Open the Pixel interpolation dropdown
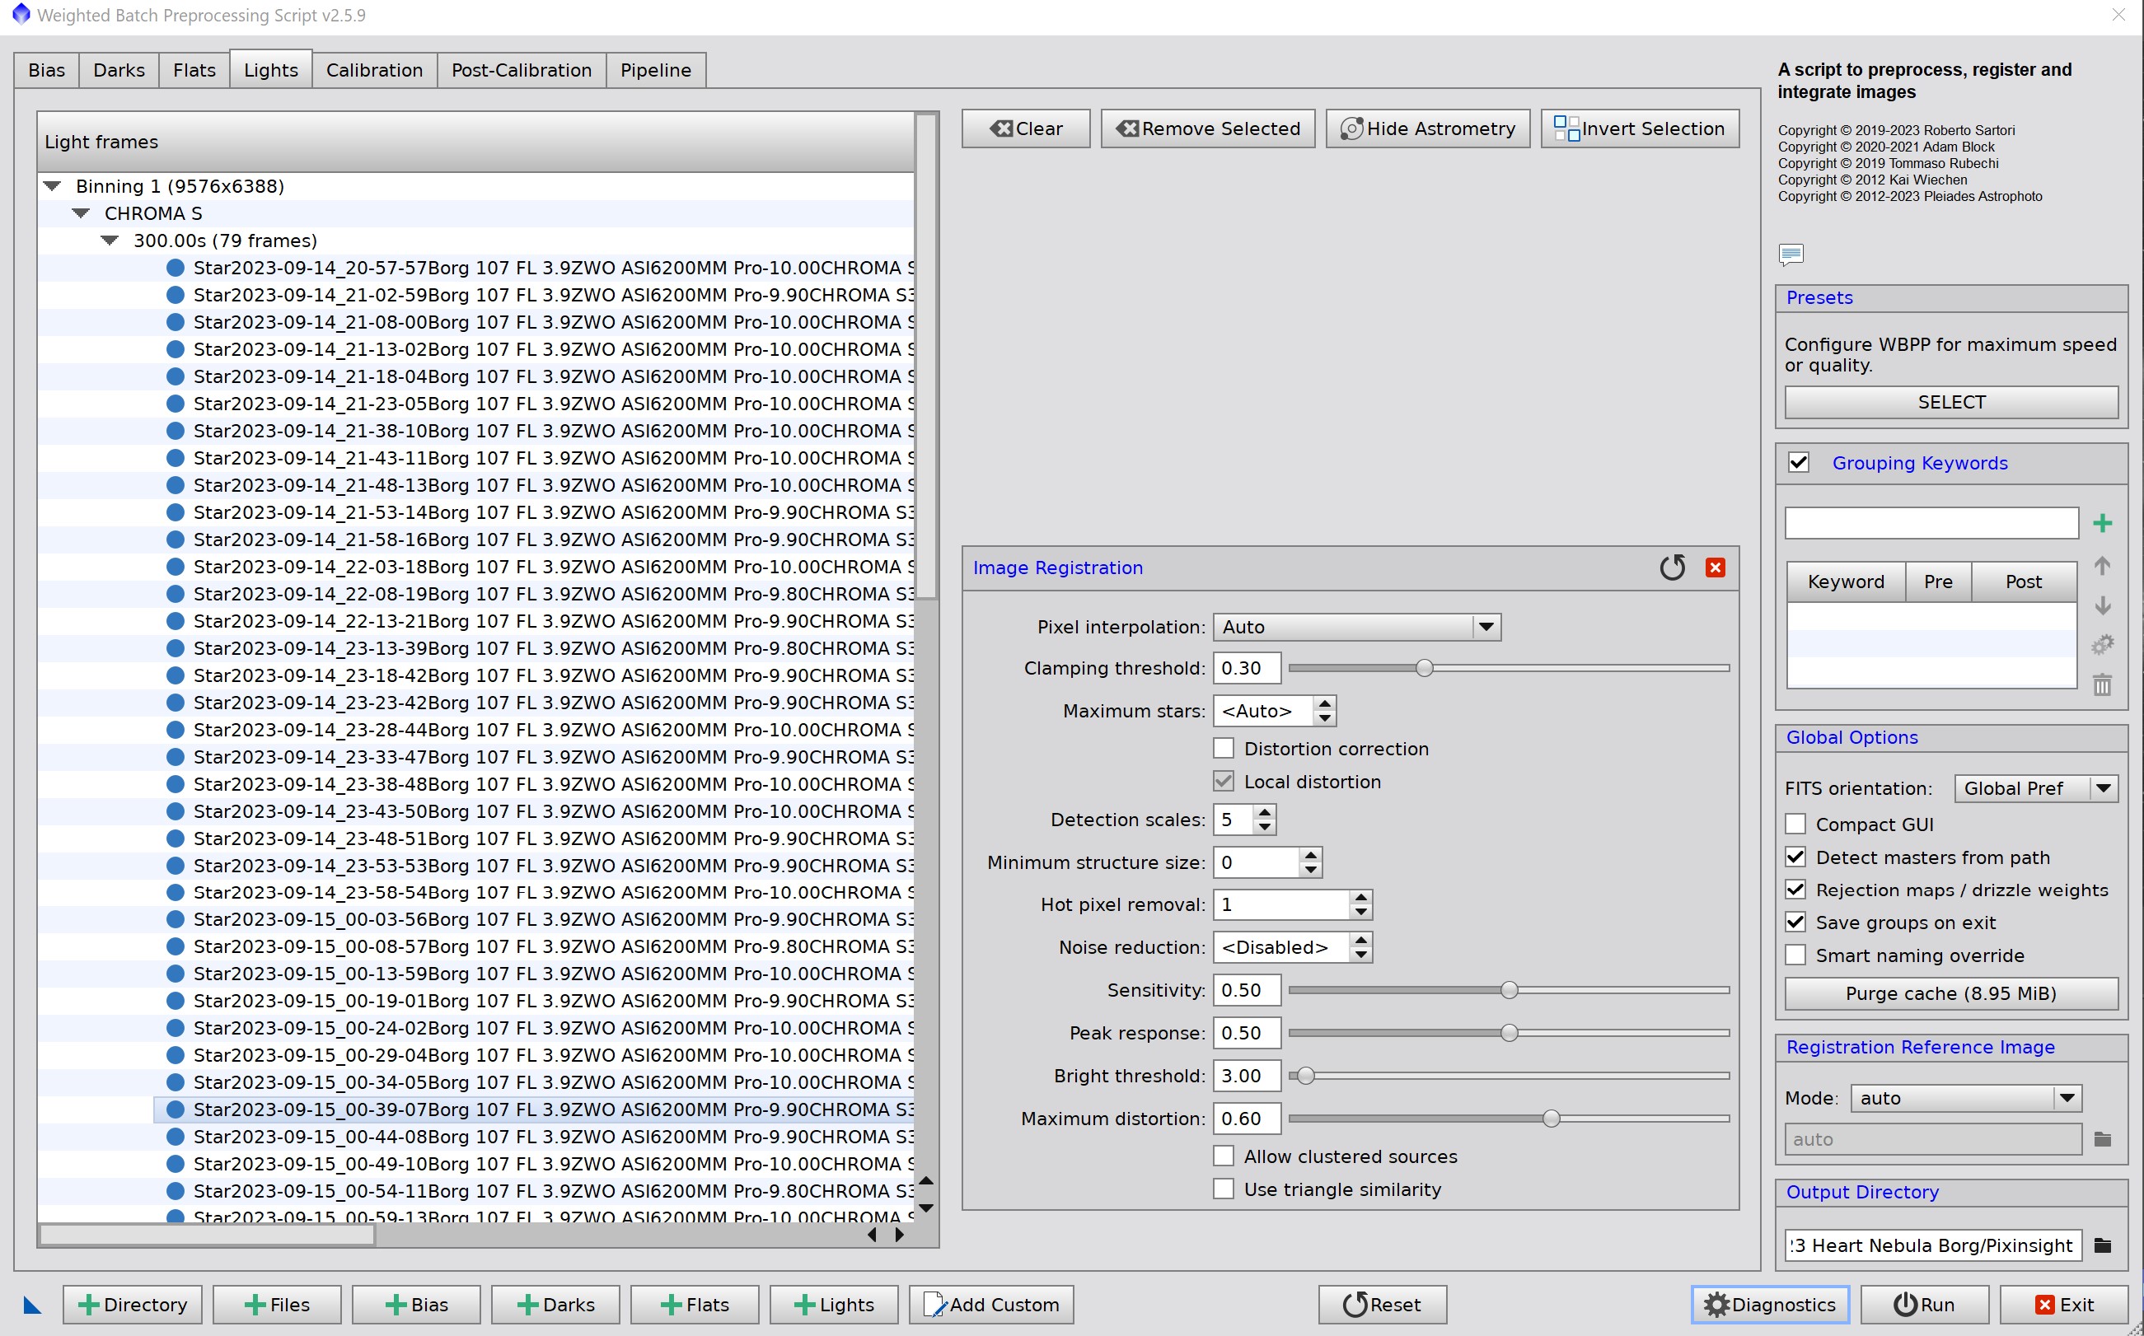Screen dimensions: 2144x1336 (1356, 627)
